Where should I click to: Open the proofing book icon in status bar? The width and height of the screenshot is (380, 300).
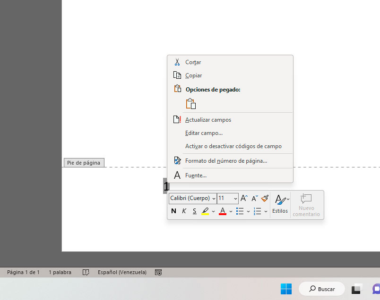point(86,272)
